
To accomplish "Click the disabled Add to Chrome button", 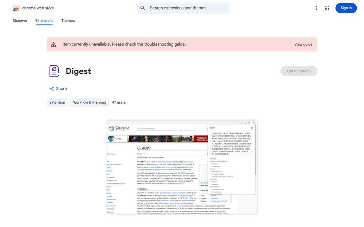I will [299, 71].
